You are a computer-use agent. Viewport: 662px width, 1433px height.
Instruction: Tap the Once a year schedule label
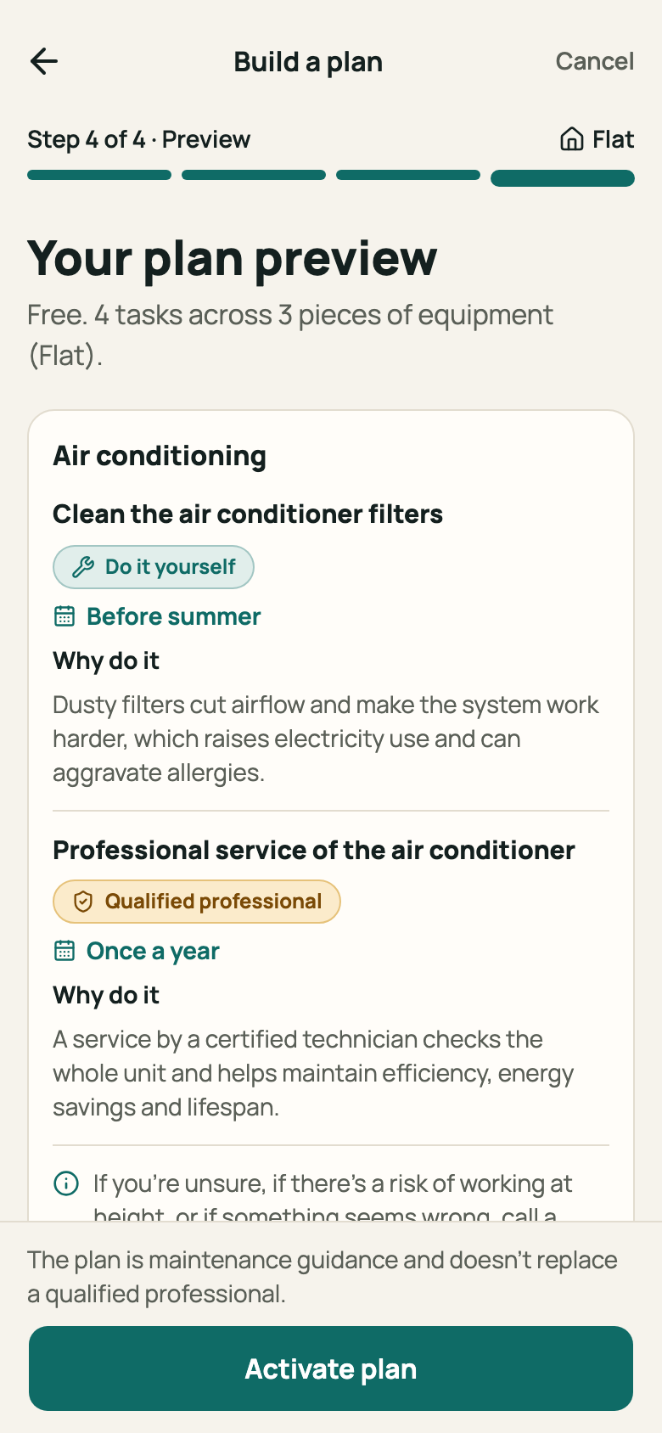(x=153, y=952)
